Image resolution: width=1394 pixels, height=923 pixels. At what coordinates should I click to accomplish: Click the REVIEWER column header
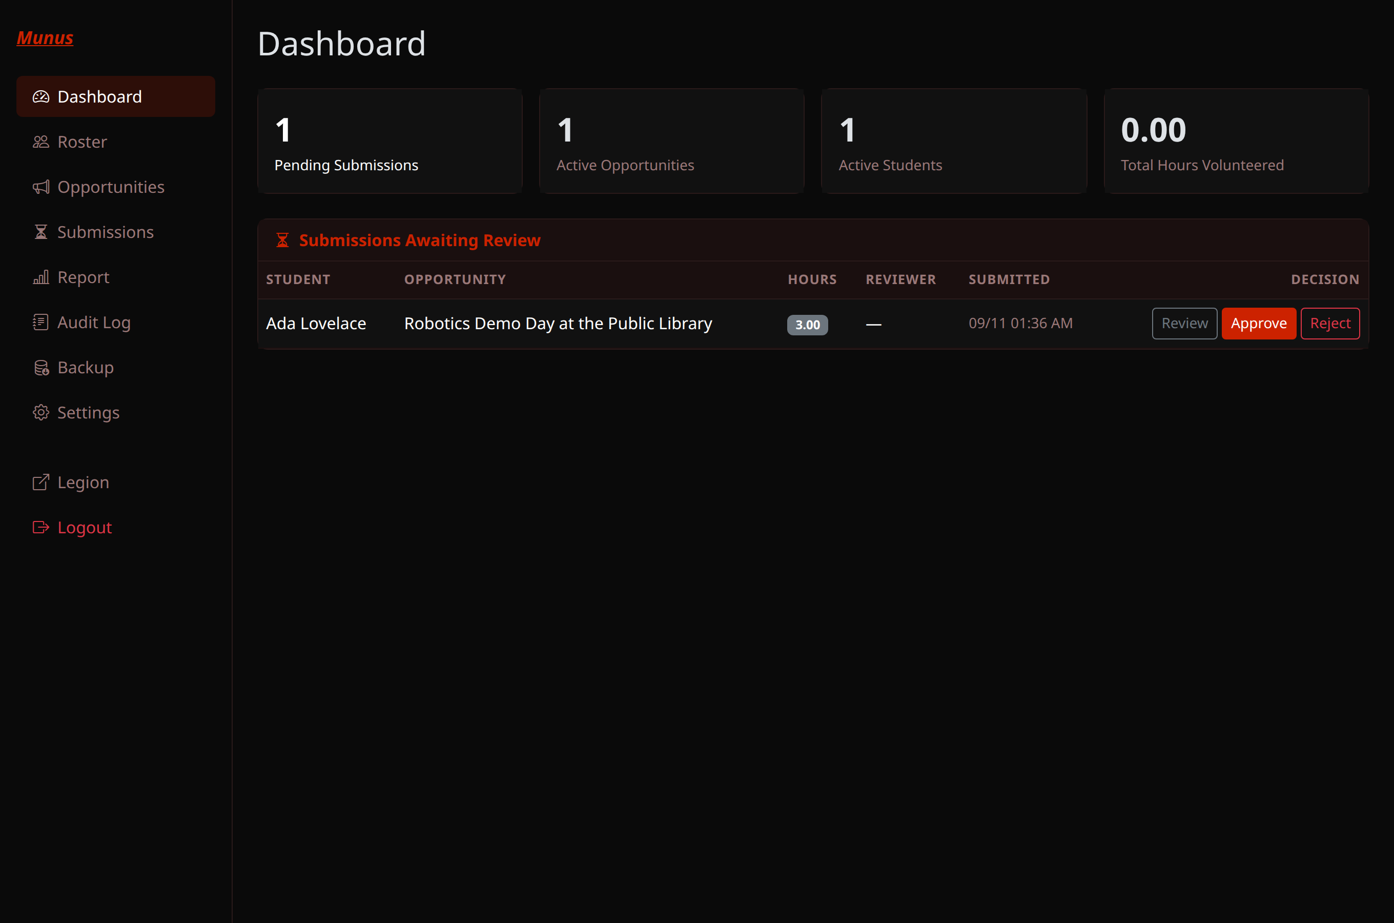[900, 279]
